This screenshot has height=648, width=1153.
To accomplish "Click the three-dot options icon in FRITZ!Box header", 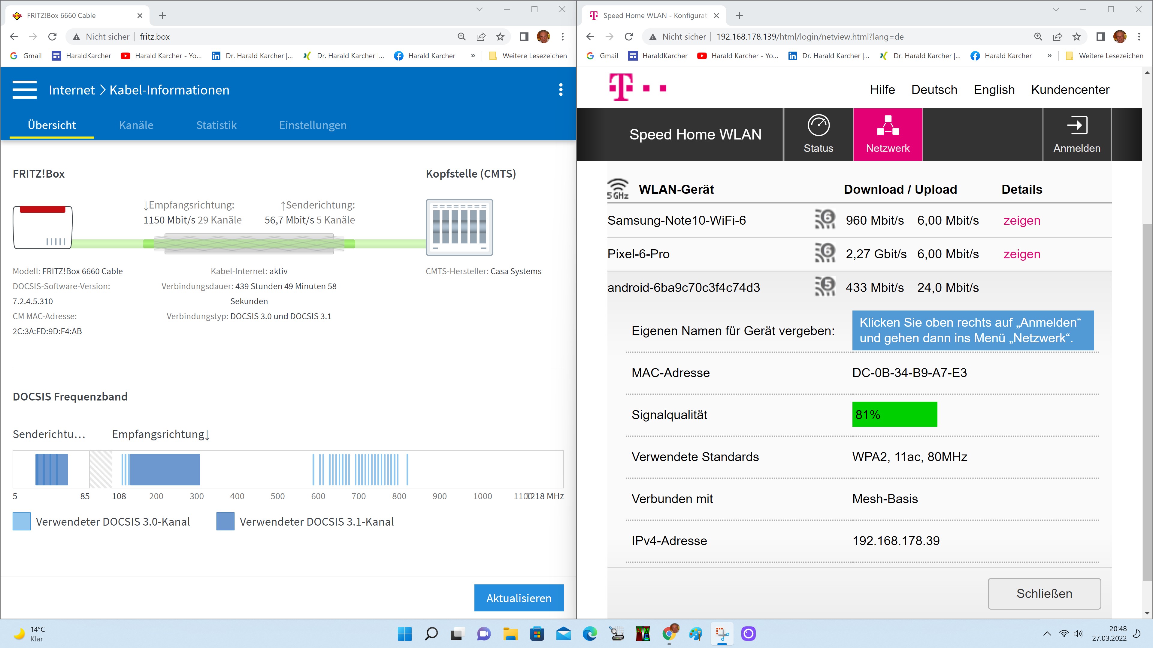I will point(560,89).
